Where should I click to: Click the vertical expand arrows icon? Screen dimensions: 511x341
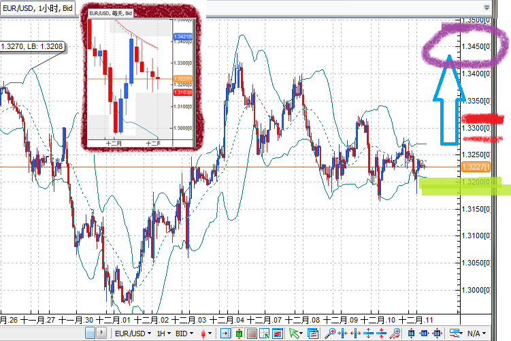(x=369, y=334)
